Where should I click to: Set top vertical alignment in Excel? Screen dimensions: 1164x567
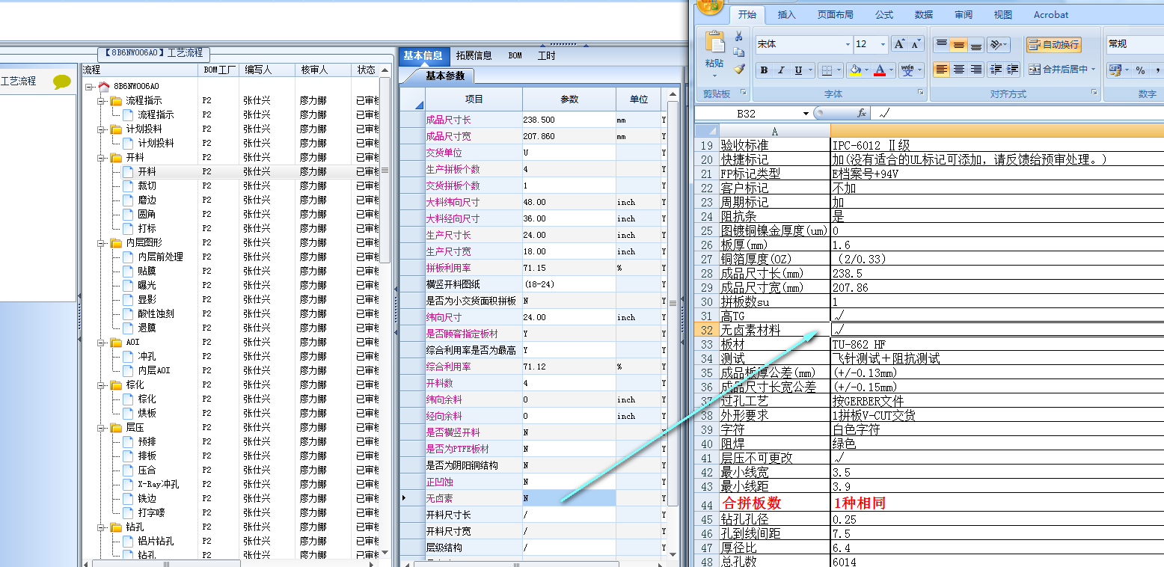click(942, 44)
